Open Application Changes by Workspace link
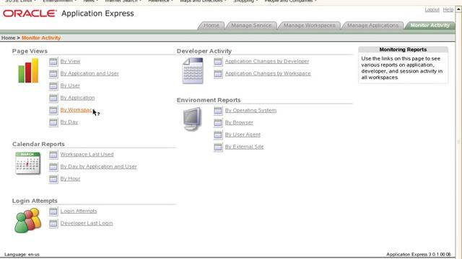Viewport: 462px width, 259px height. [x=268, y=73]
